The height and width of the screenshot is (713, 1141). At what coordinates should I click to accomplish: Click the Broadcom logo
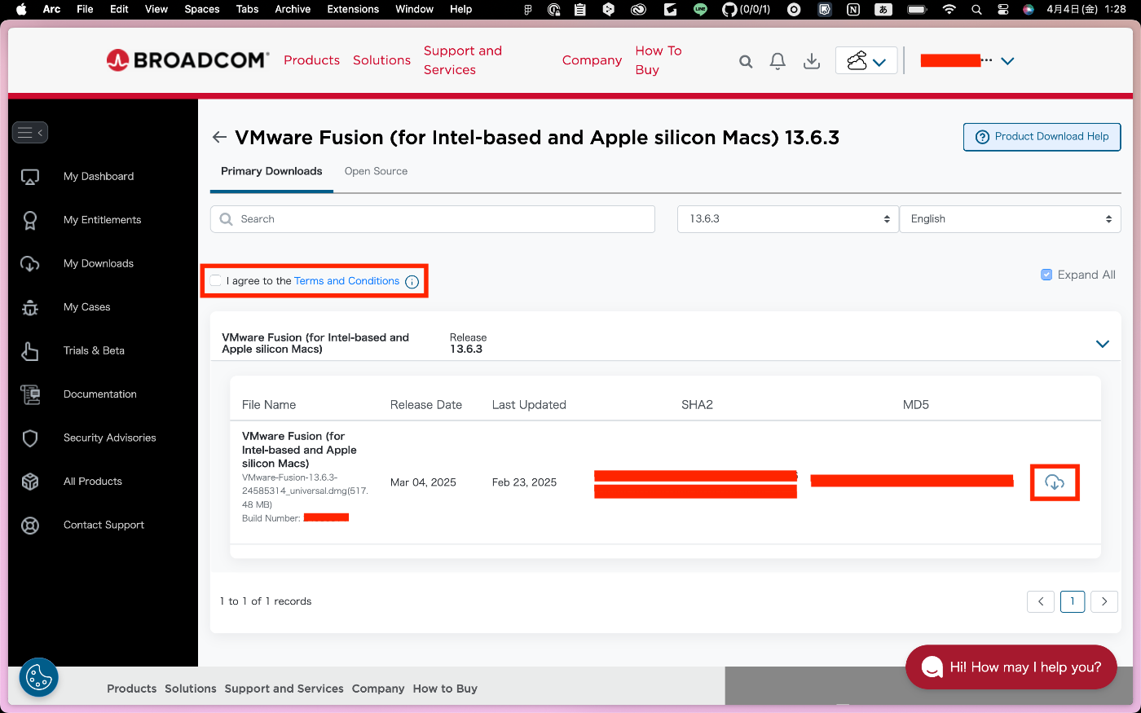tap(187, 59)
